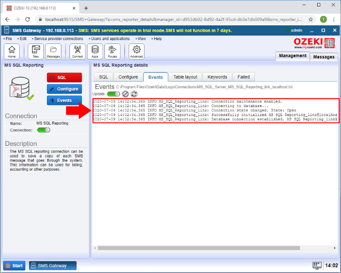Switch to the Management view tab
The height and width of the screenshot is (273, 341).
[292, 56]
